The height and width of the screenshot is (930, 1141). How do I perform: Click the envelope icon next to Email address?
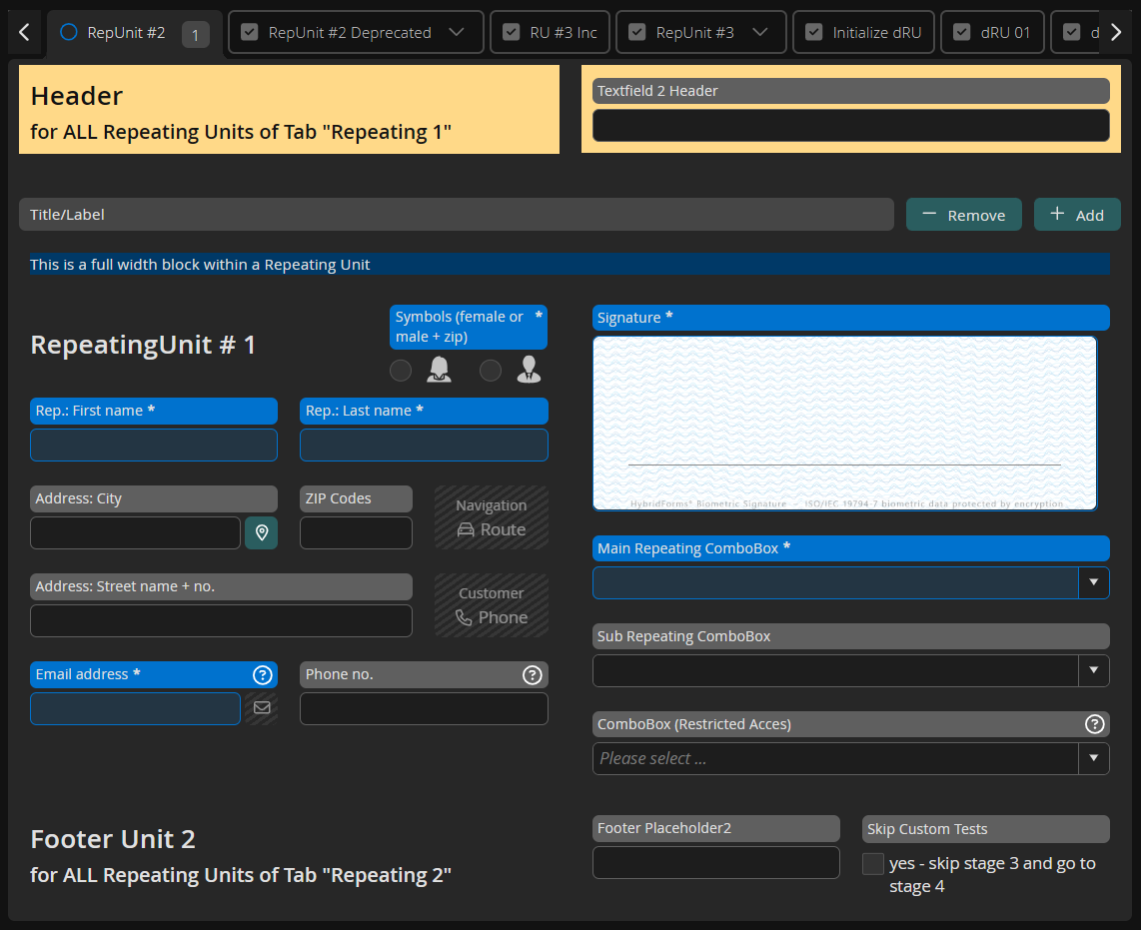coord(262,708)
